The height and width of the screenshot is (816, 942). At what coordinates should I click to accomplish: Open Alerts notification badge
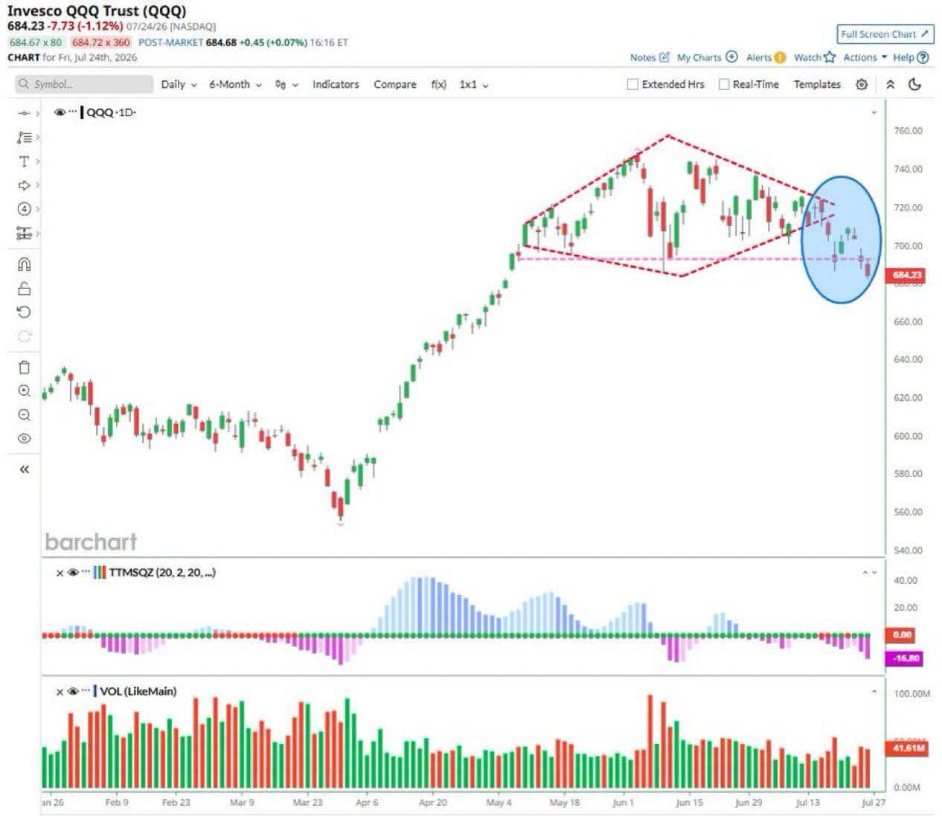pos(779,57)
